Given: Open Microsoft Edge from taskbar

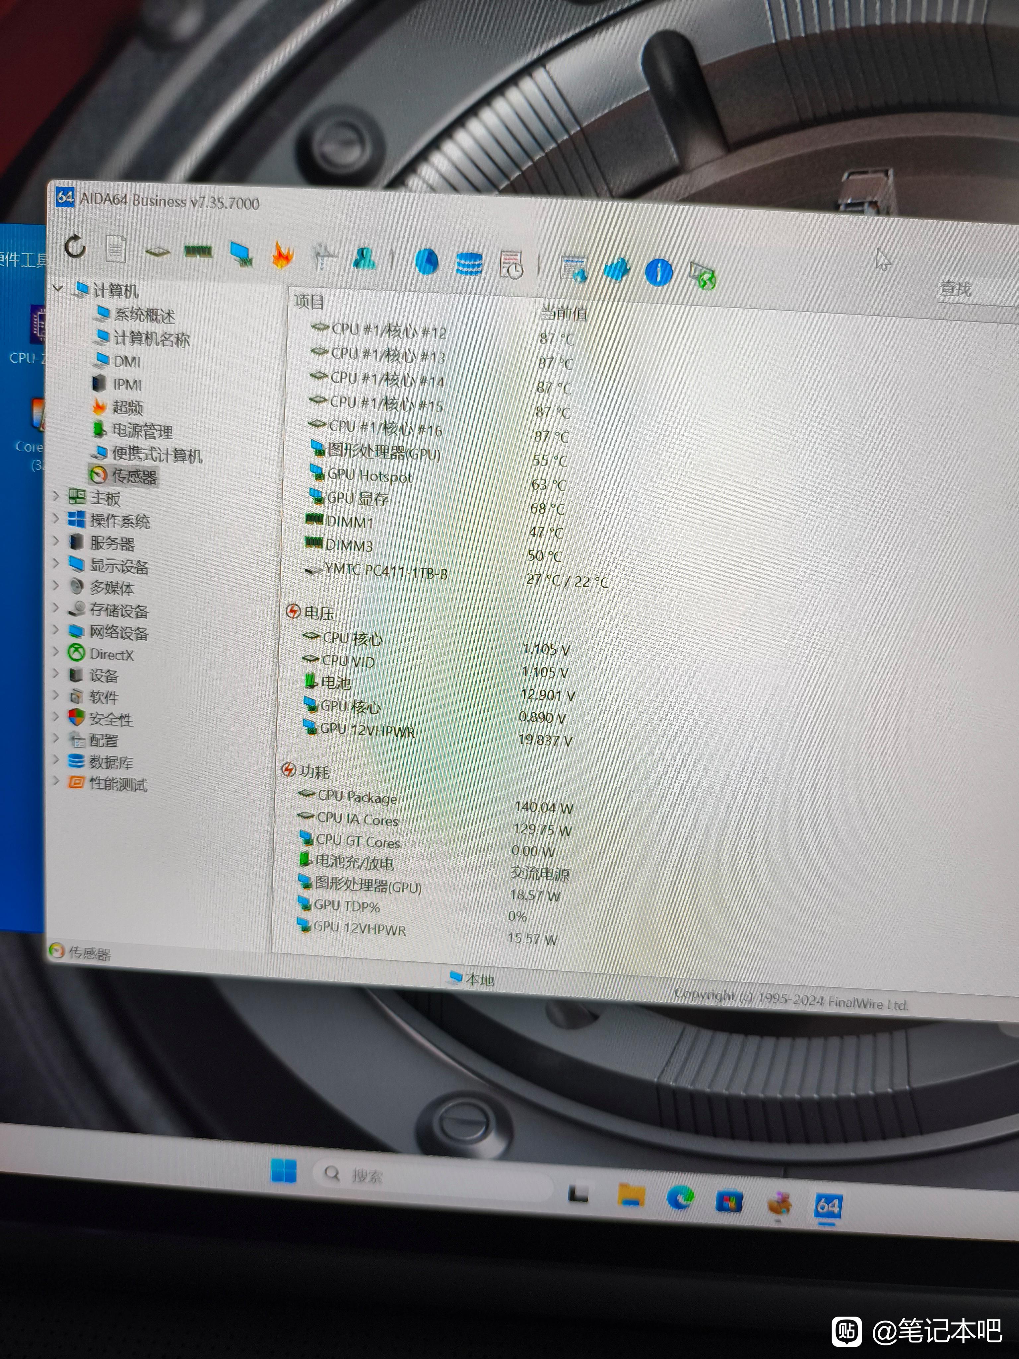Looking at the screenshot, I should 680,1197.
